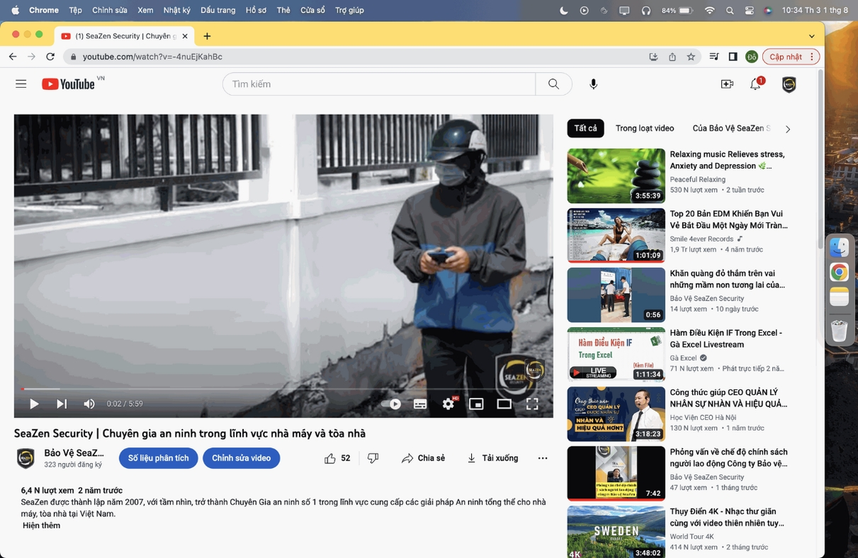Dislike the video with thumbs down
This screenshot has width=858, height=558.
pyautogui.click(x=373, y=458)
